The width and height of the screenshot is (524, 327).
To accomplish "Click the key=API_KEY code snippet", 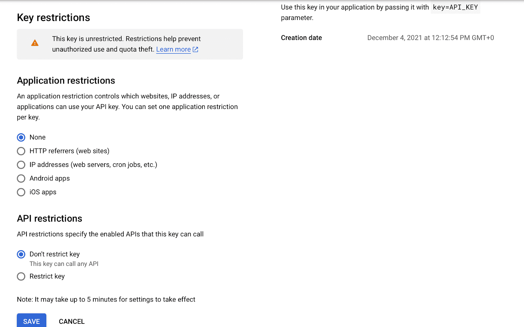I will [x=455, y=7].
